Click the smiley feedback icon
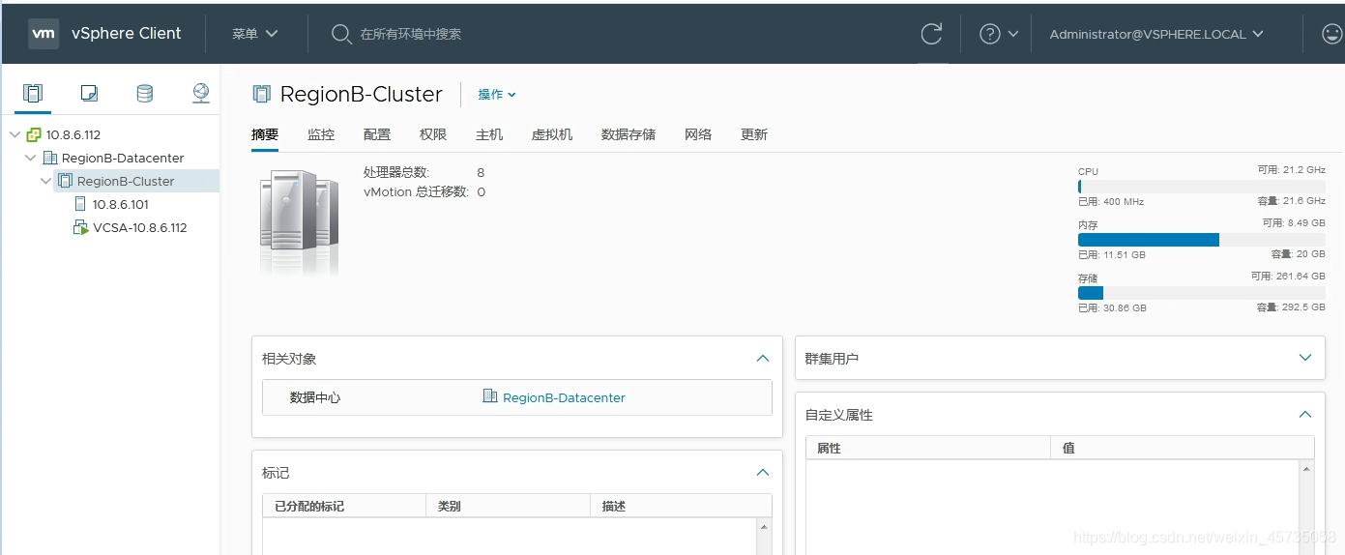 click(1331, 34)
